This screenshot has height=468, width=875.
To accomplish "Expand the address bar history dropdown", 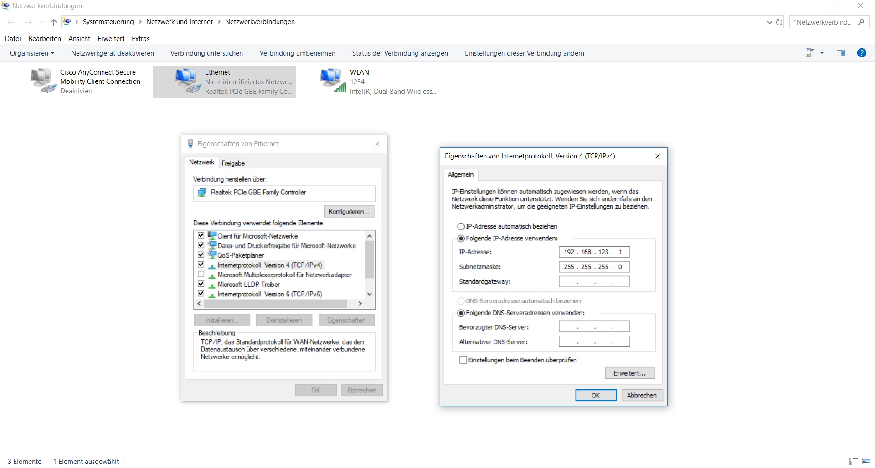I will 770,22.
